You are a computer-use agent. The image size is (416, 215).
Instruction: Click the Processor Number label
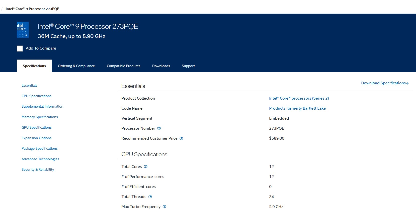pyautogui.click(x=138, y=128)
